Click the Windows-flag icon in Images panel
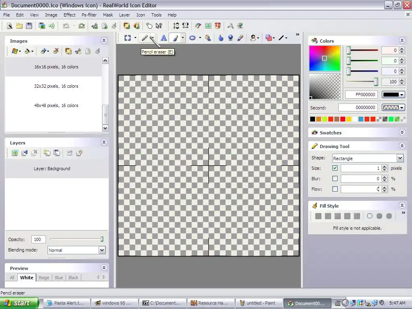Image resolution: width=412 pixels, height=309 pixels. 15,51
